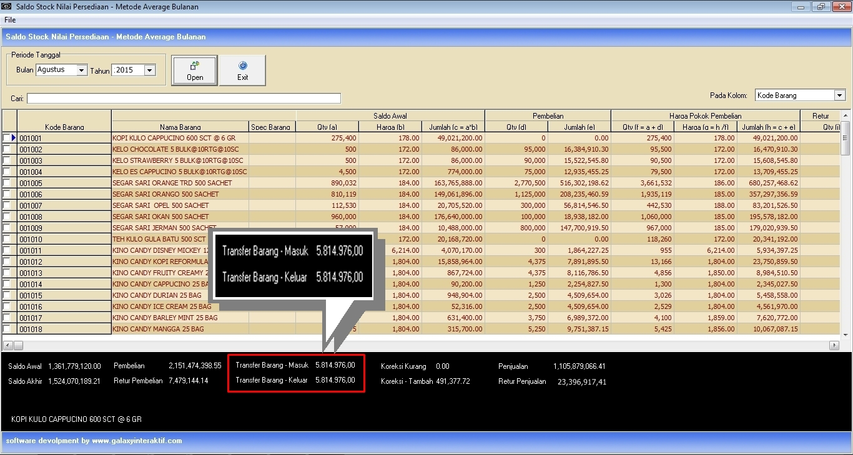
Task: Click the application icon in title bar
Action: point(6,7)
